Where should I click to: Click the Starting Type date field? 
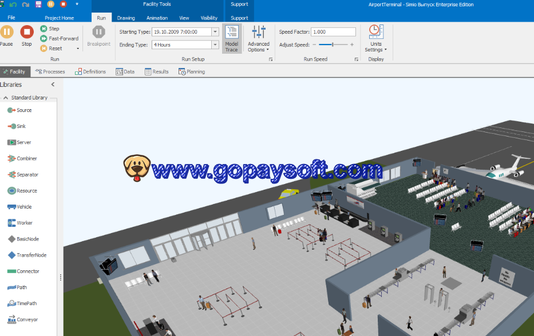(181, 31)
